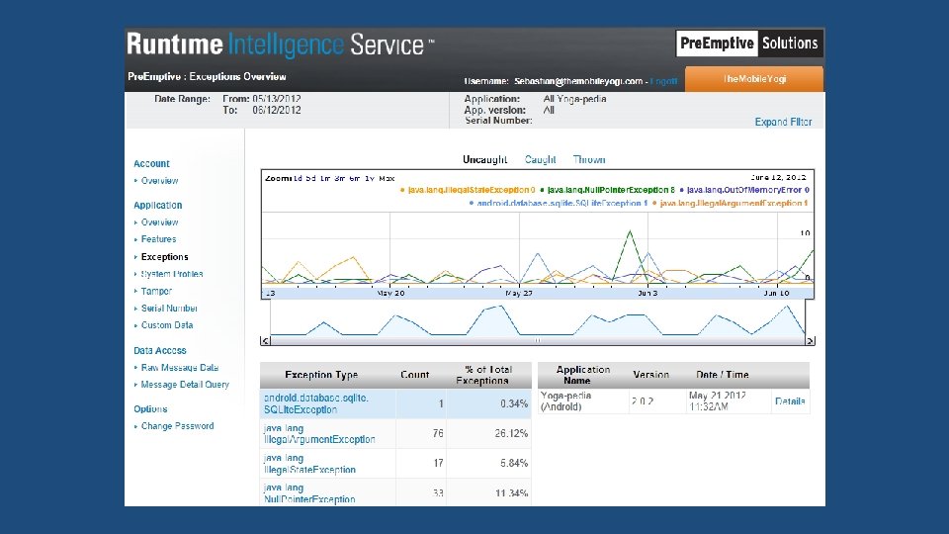Click the count value 17
The height and width of the screenshot is (534, 949).
[x=438, y=463]
